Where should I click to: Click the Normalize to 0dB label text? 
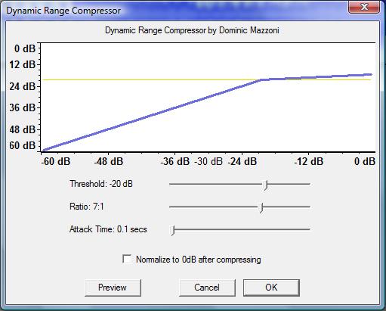(x=199, y=260)
